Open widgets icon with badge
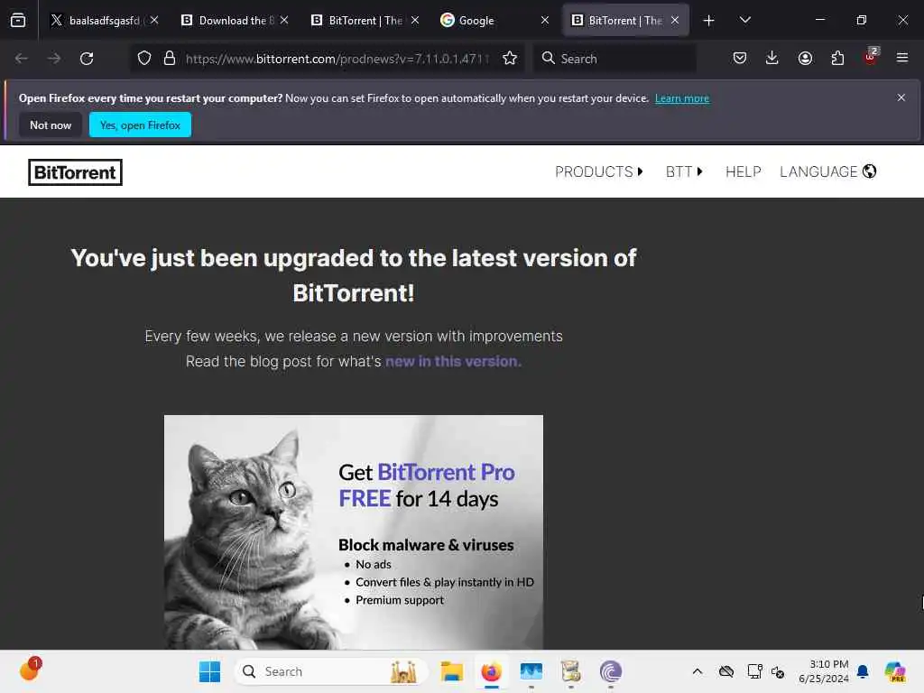The width and height of the screenshot is (924, 693). [x=30, y=670]
